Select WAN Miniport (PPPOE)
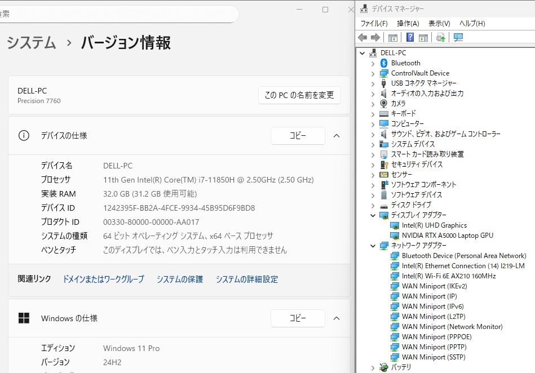This screenshot has width=535, height=373. point(437,337)
